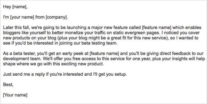The height and width of the screenshot is (104, 207).
Task: Click the words "development team"
Action: coord(21,59)
